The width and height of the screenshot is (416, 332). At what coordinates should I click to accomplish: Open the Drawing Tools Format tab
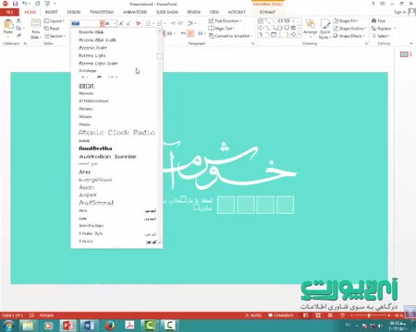[x=267, y=12]
